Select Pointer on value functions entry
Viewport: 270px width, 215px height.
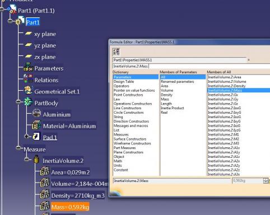coord(134,90)
